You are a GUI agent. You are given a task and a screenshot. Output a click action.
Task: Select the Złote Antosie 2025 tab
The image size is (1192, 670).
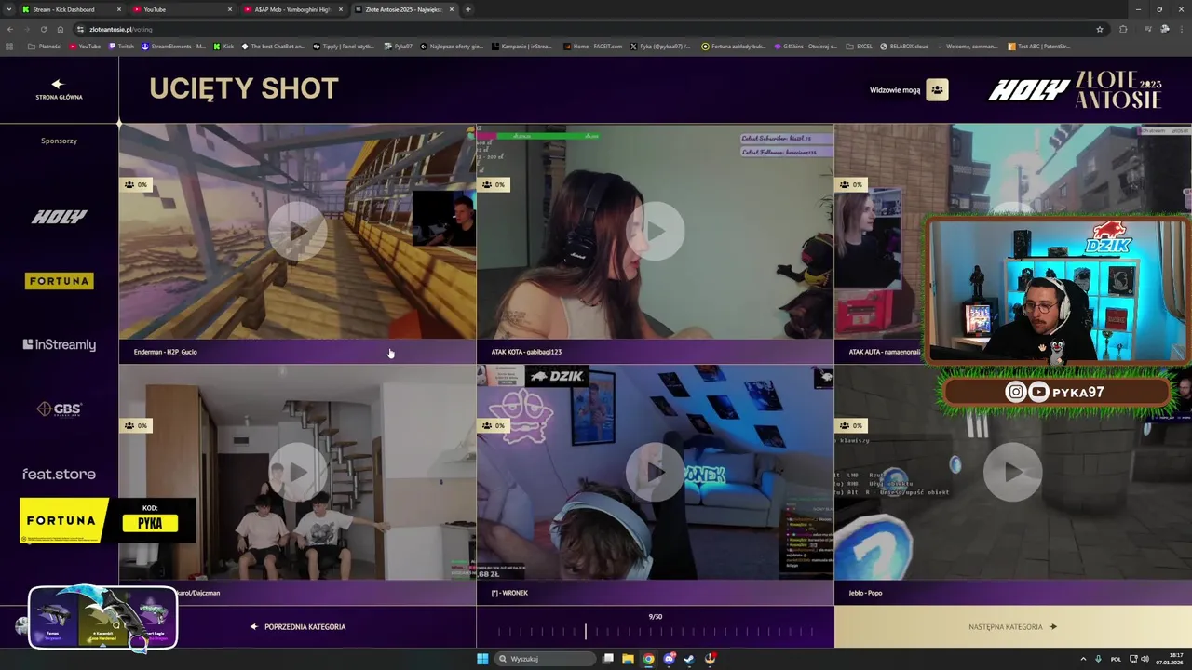(x=403, y=9)
